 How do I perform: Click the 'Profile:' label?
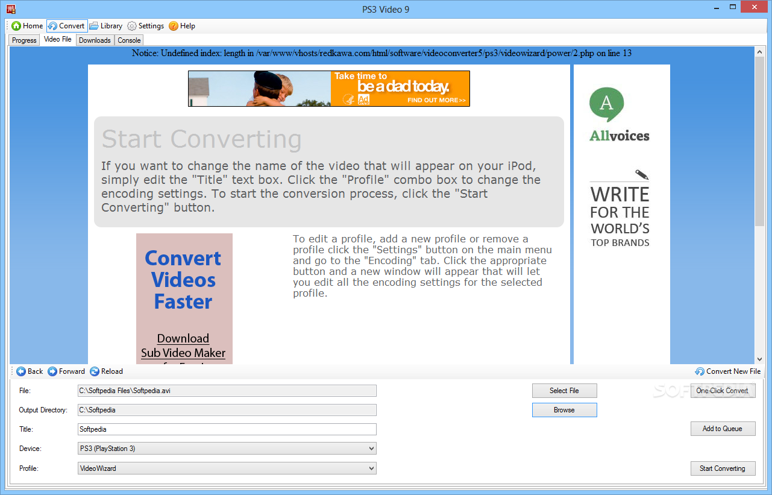28,468
